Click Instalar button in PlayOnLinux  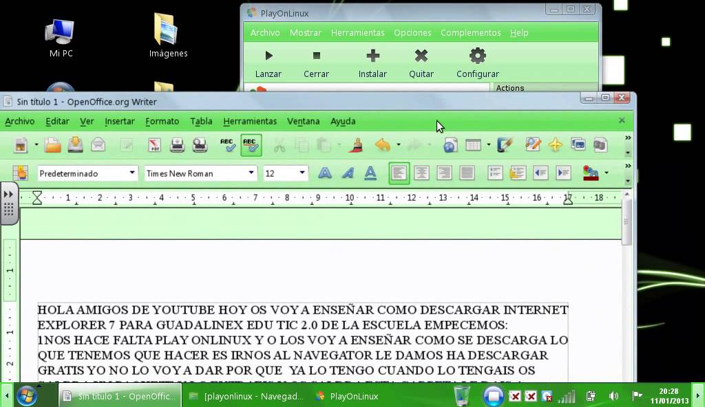[x=372, y=63]
